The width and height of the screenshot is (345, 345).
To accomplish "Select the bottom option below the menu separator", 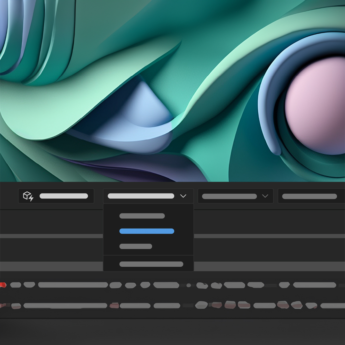I will pyautogui.click(x=151, y=264).
